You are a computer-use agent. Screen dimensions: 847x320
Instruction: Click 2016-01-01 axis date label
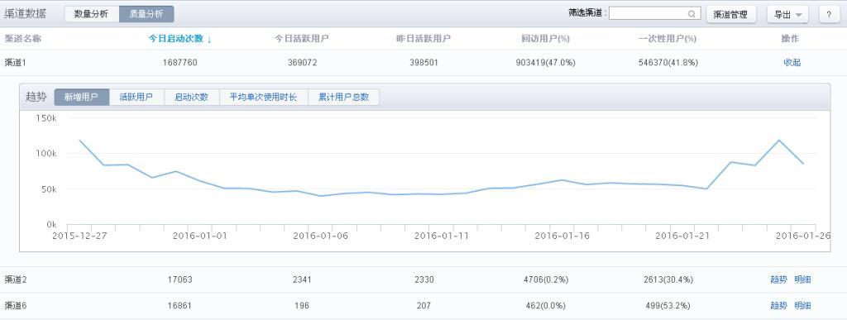200,236
